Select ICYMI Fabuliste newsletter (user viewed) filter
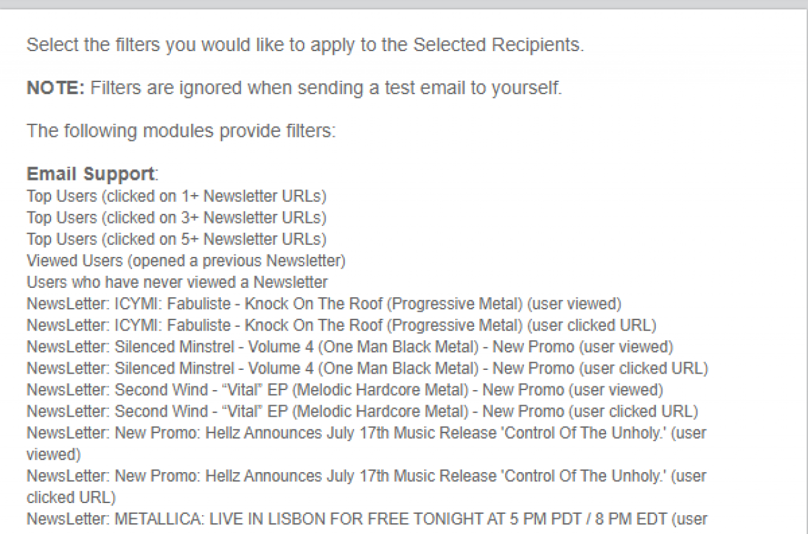This screenshot has width=808, height=534. click(323, 304)
